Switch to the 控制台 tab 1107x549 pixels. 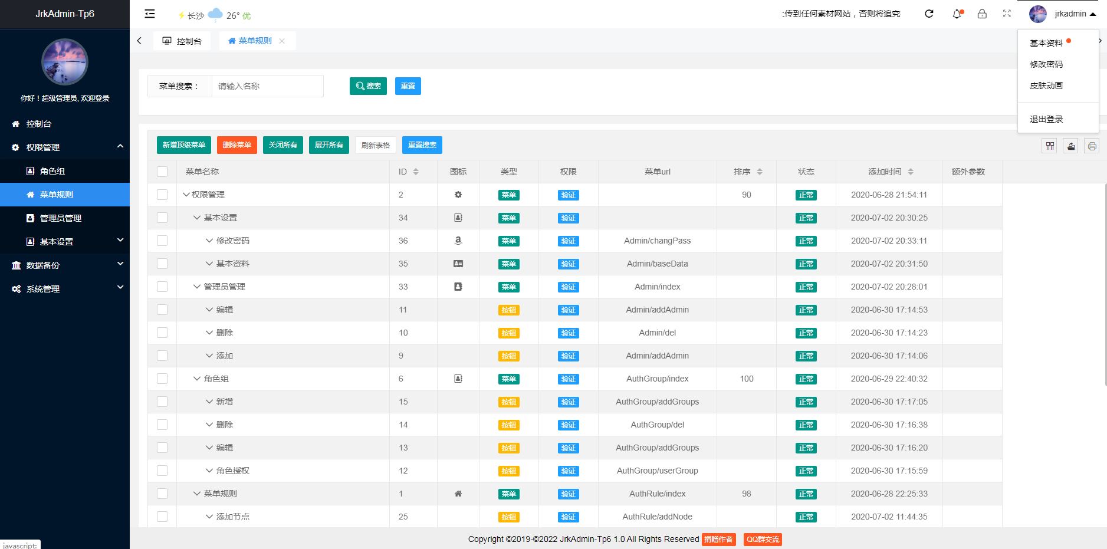182,41
